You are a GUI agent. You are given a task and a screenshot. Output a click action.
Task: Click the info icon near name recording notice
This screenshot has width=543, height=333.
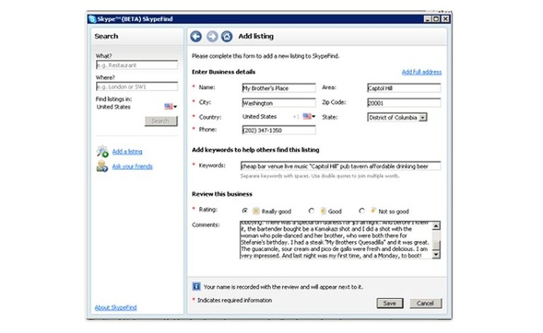pos(196,286)
